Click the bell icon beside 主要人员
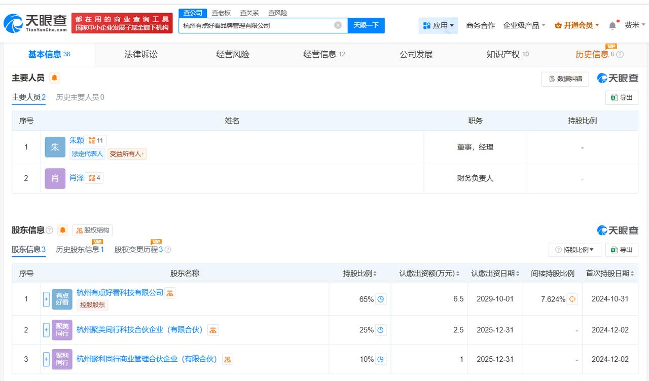This screenshot has width=649, height=381. (x=55, y=78)
